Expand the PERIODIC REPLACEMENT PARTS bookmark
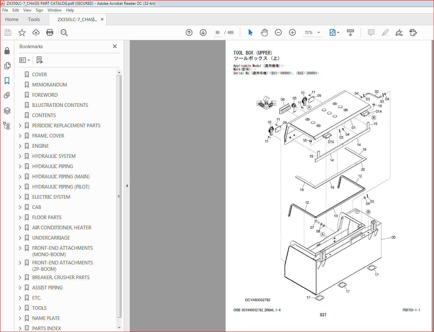Screen dimensions: 434x332 click(x=20, y=126)
